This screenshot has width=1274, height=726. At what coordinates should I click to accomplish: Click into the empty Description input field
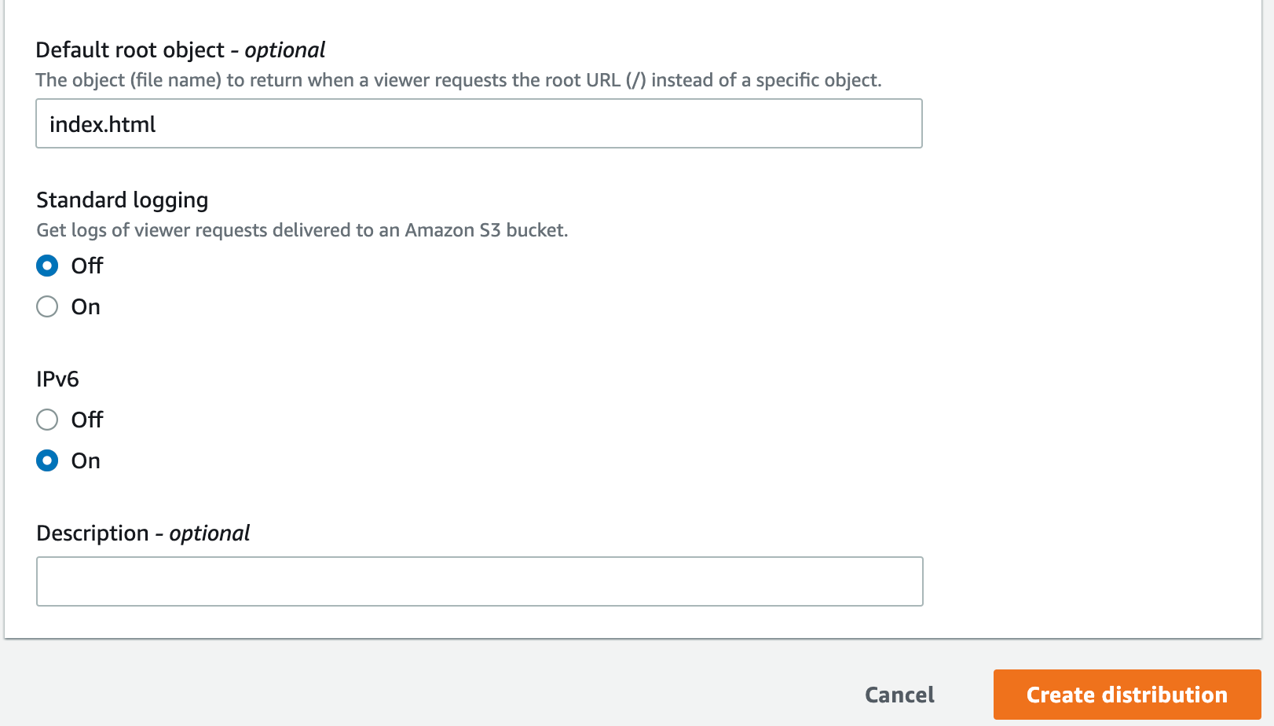click(479, 581)
